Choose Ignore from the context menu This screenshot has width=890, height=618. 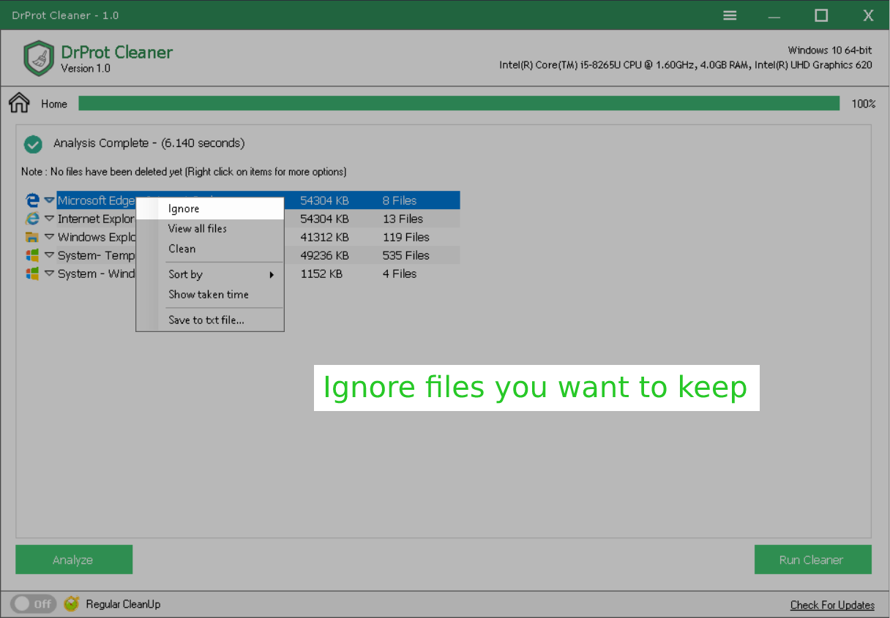coord(210,208)
